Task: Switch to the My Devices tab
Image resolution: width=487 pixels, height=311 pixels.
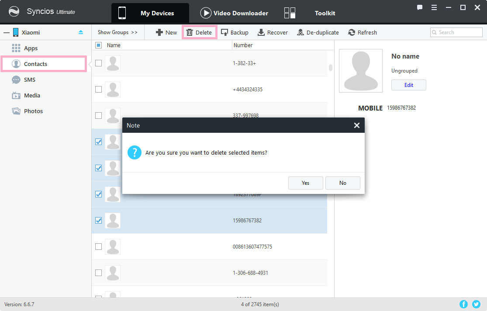Action: click(x=150, y=13)
